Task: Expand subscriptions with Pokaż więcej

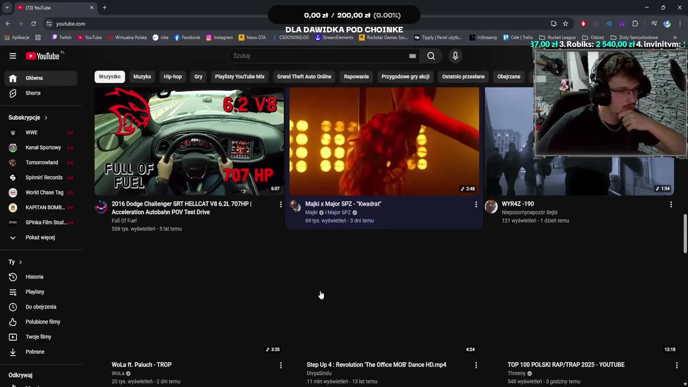Action: click(41, 238)
